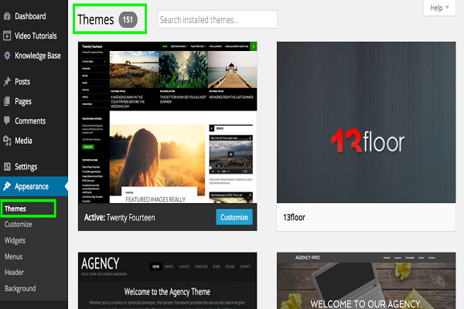
Task: Click the 13floor theme name label
Action: tap(294, 217)
